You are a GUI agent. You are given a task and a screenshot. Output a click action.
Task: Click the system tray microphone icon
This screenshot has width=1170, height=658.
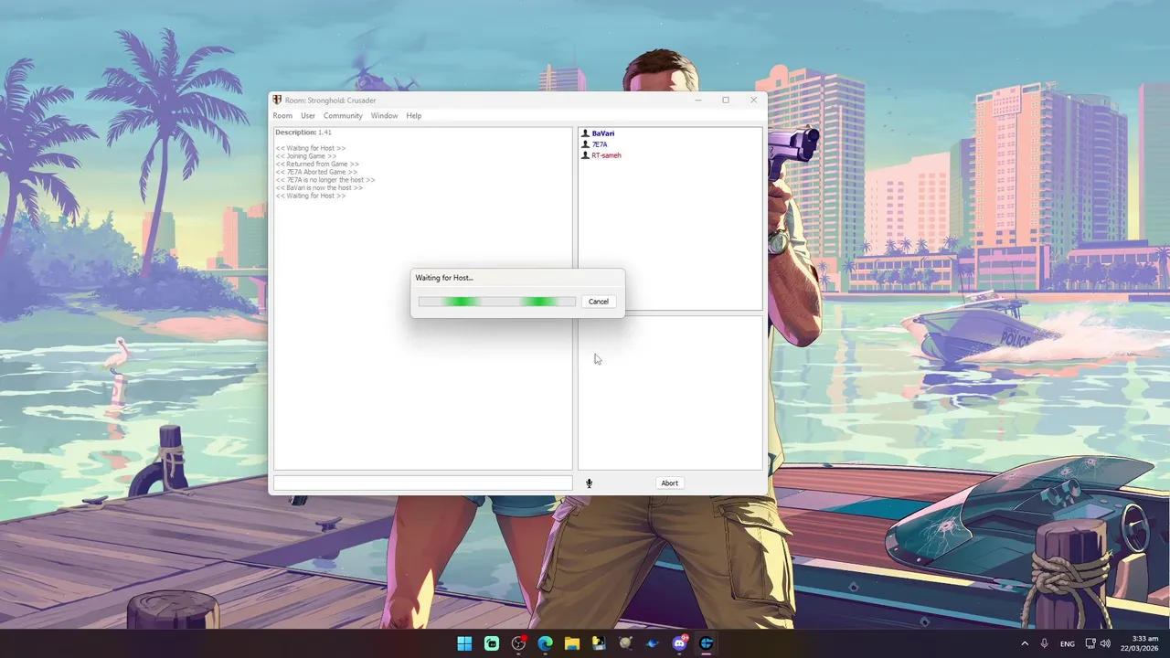click(x=1044, y=643)
